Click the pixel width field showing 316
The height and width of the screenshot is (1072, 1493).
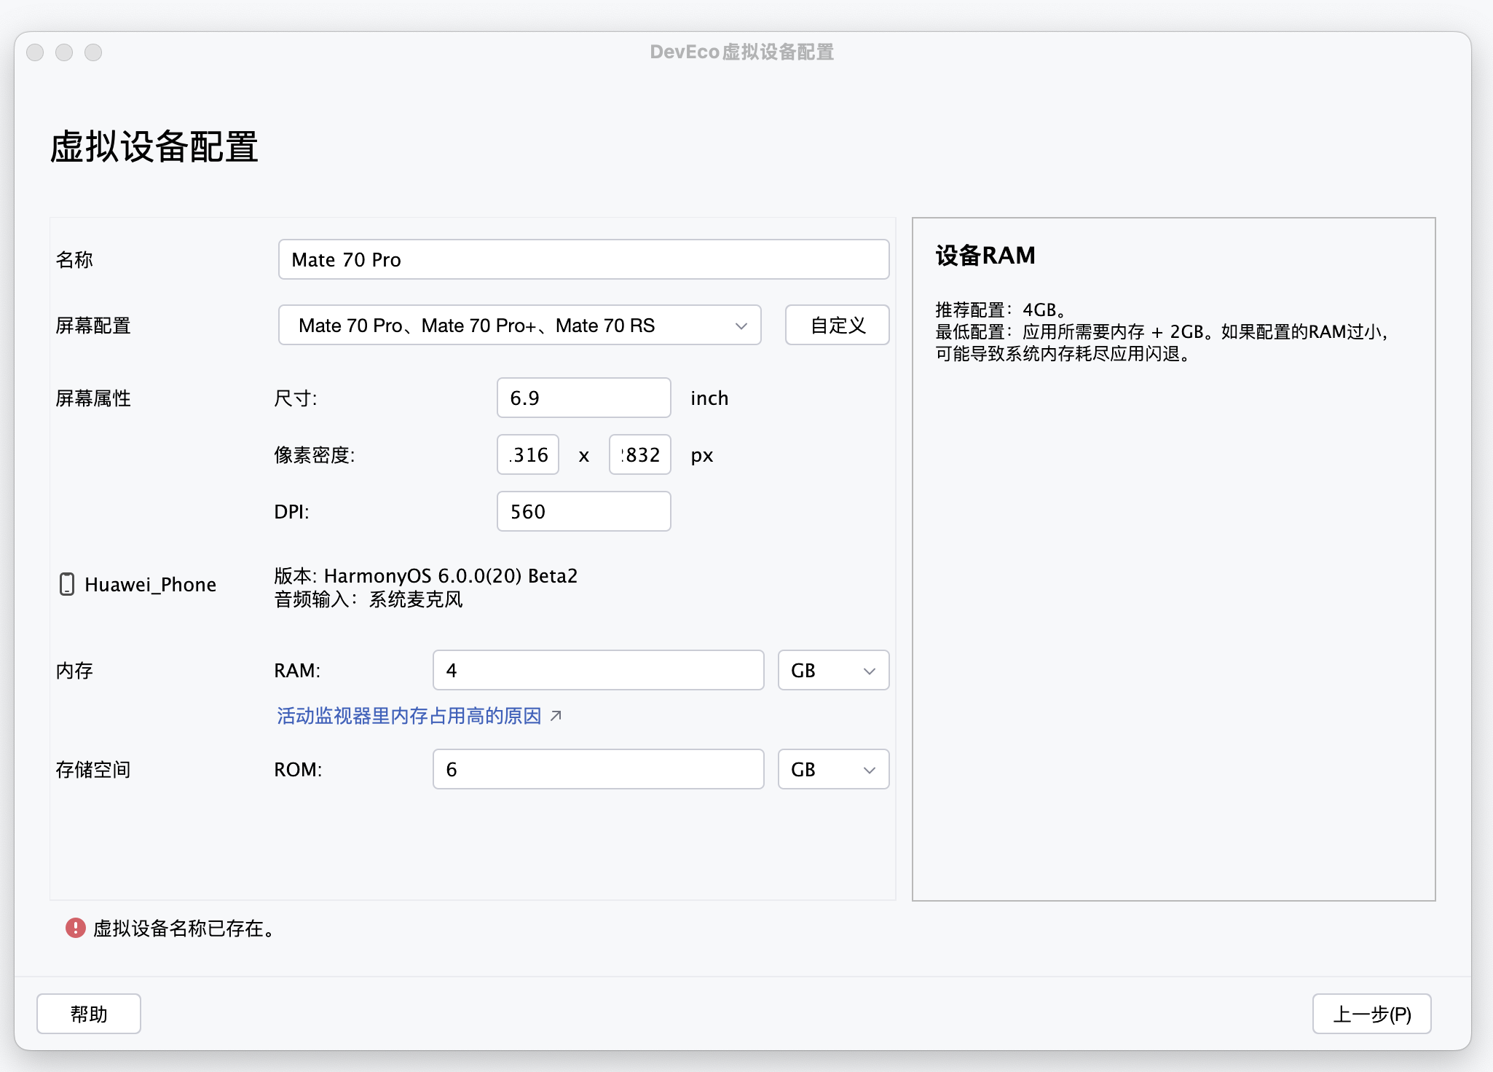528,454
